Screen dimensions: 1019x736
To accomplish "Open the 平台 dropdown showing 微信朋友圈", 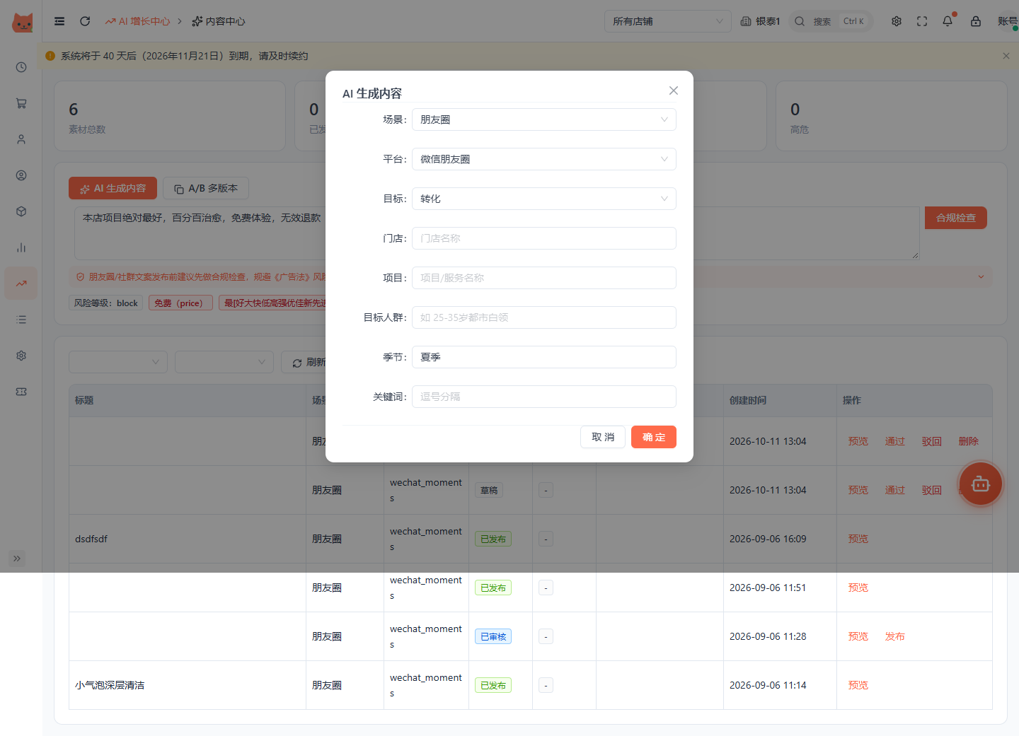I will click(x=543, y=159).
